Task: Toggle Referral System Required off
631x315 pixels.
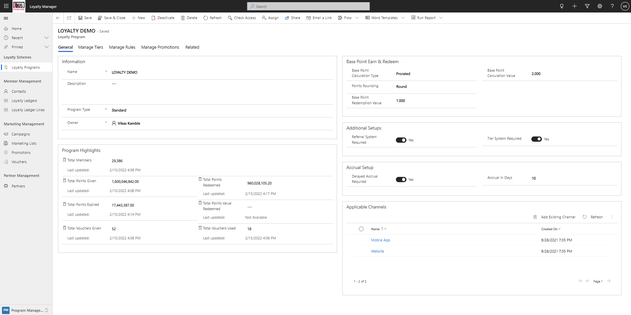Action: (x=401, y=140)
